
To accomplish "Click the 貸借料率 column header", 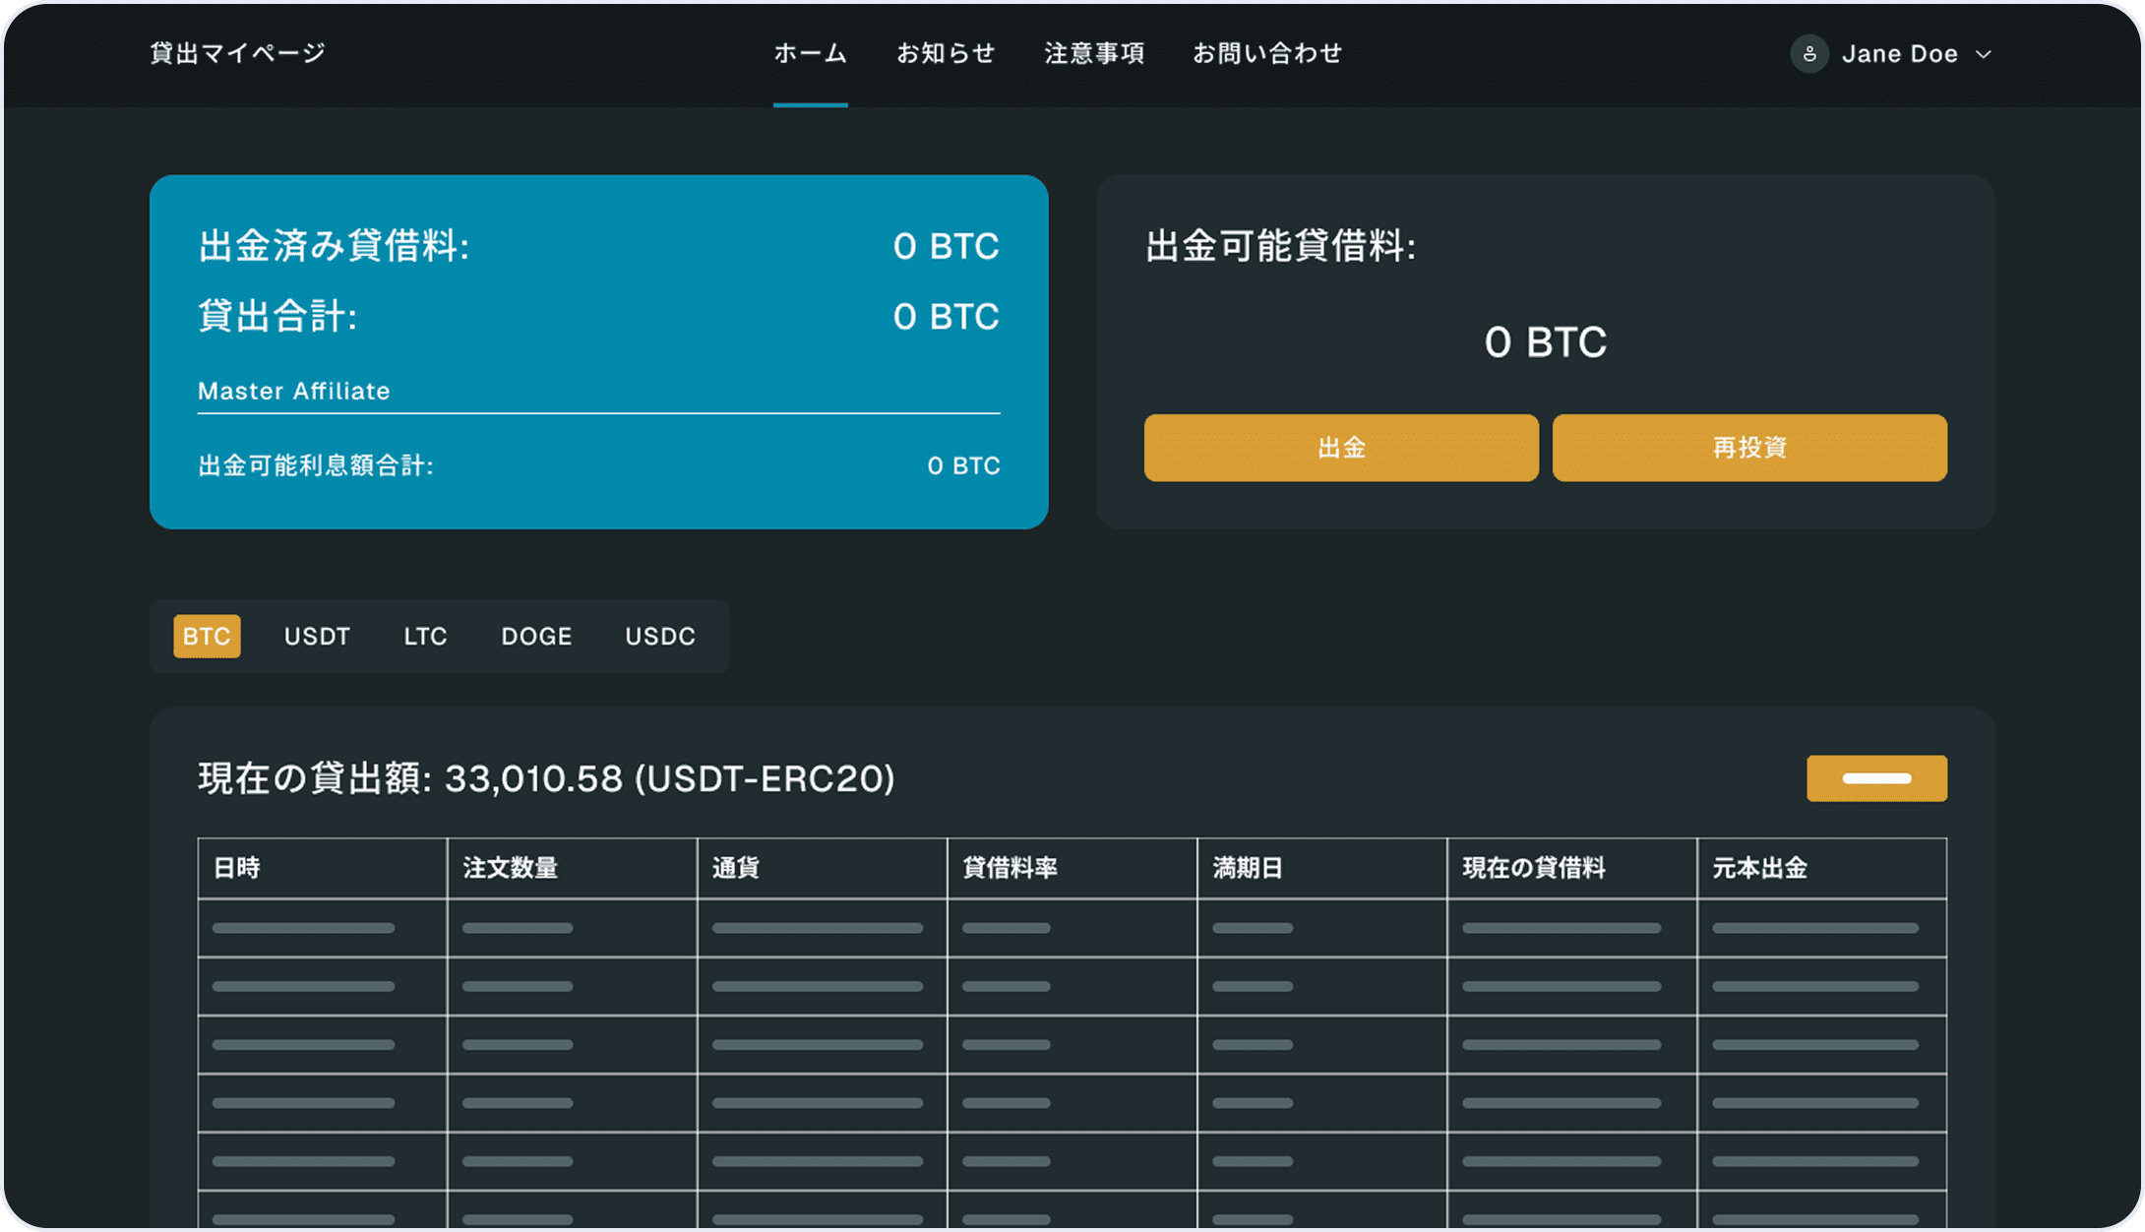I will click(x=1010, y=868).
